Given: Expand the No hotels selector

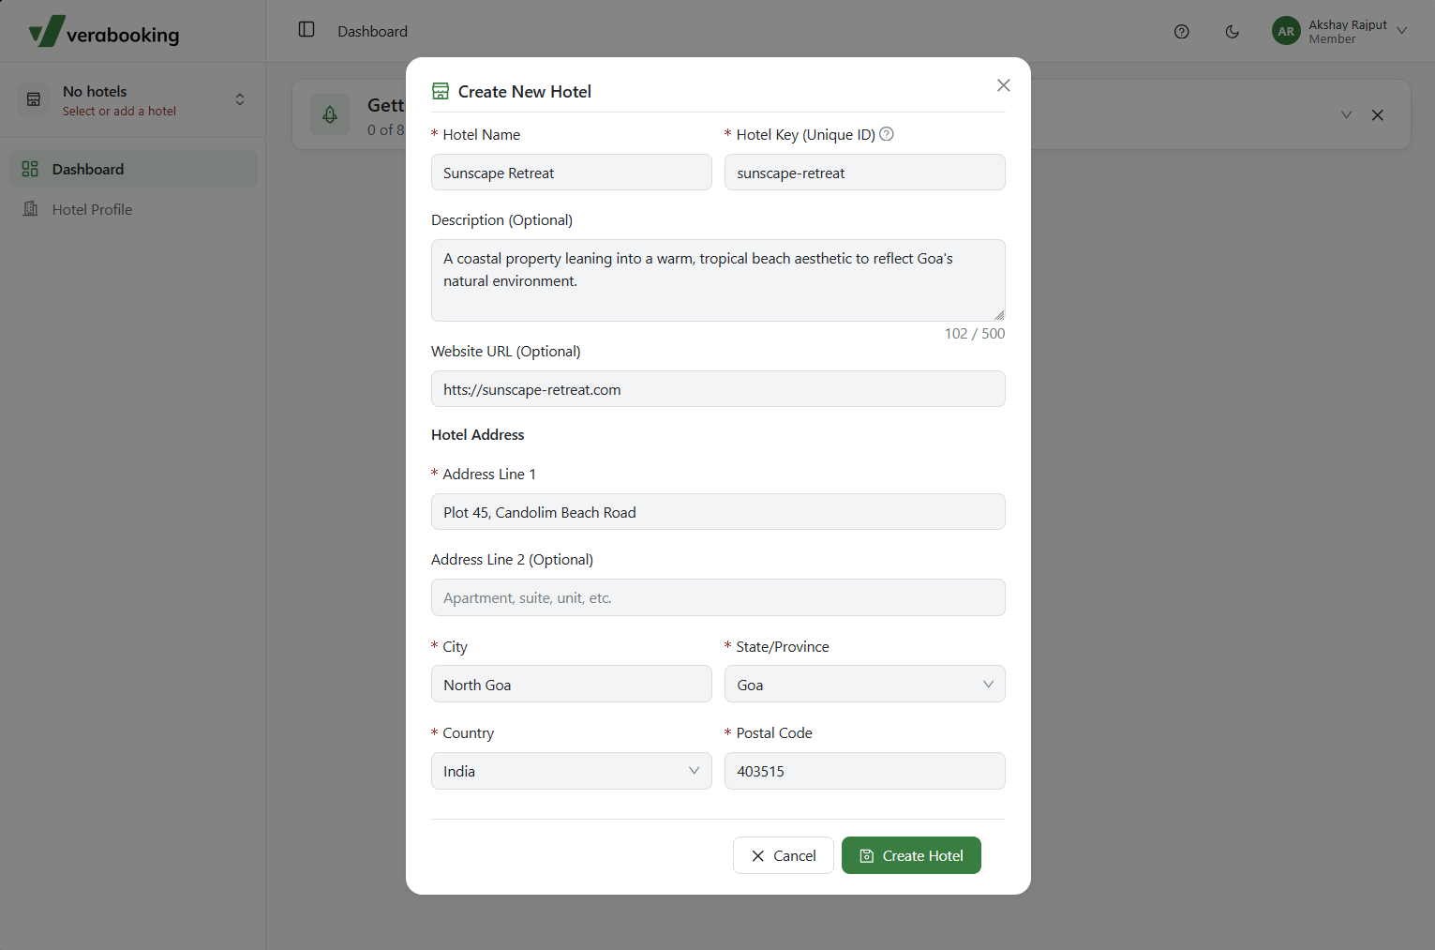Looking at the screenshot, I should coord(133,100).
